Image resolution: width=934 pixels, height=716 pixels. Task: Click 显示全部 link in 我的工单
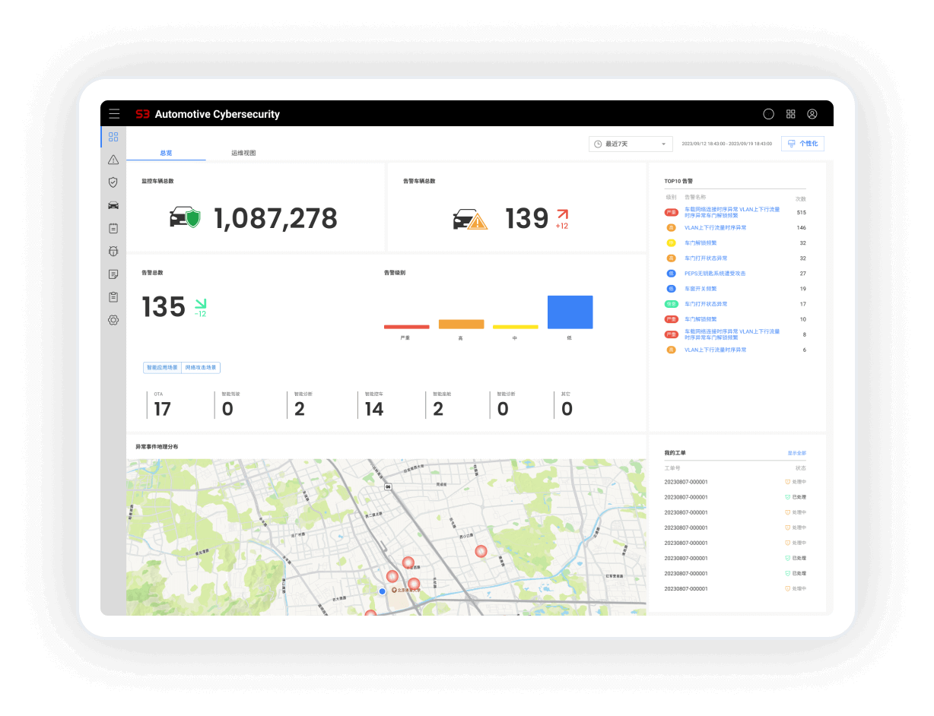pos(796,453)
